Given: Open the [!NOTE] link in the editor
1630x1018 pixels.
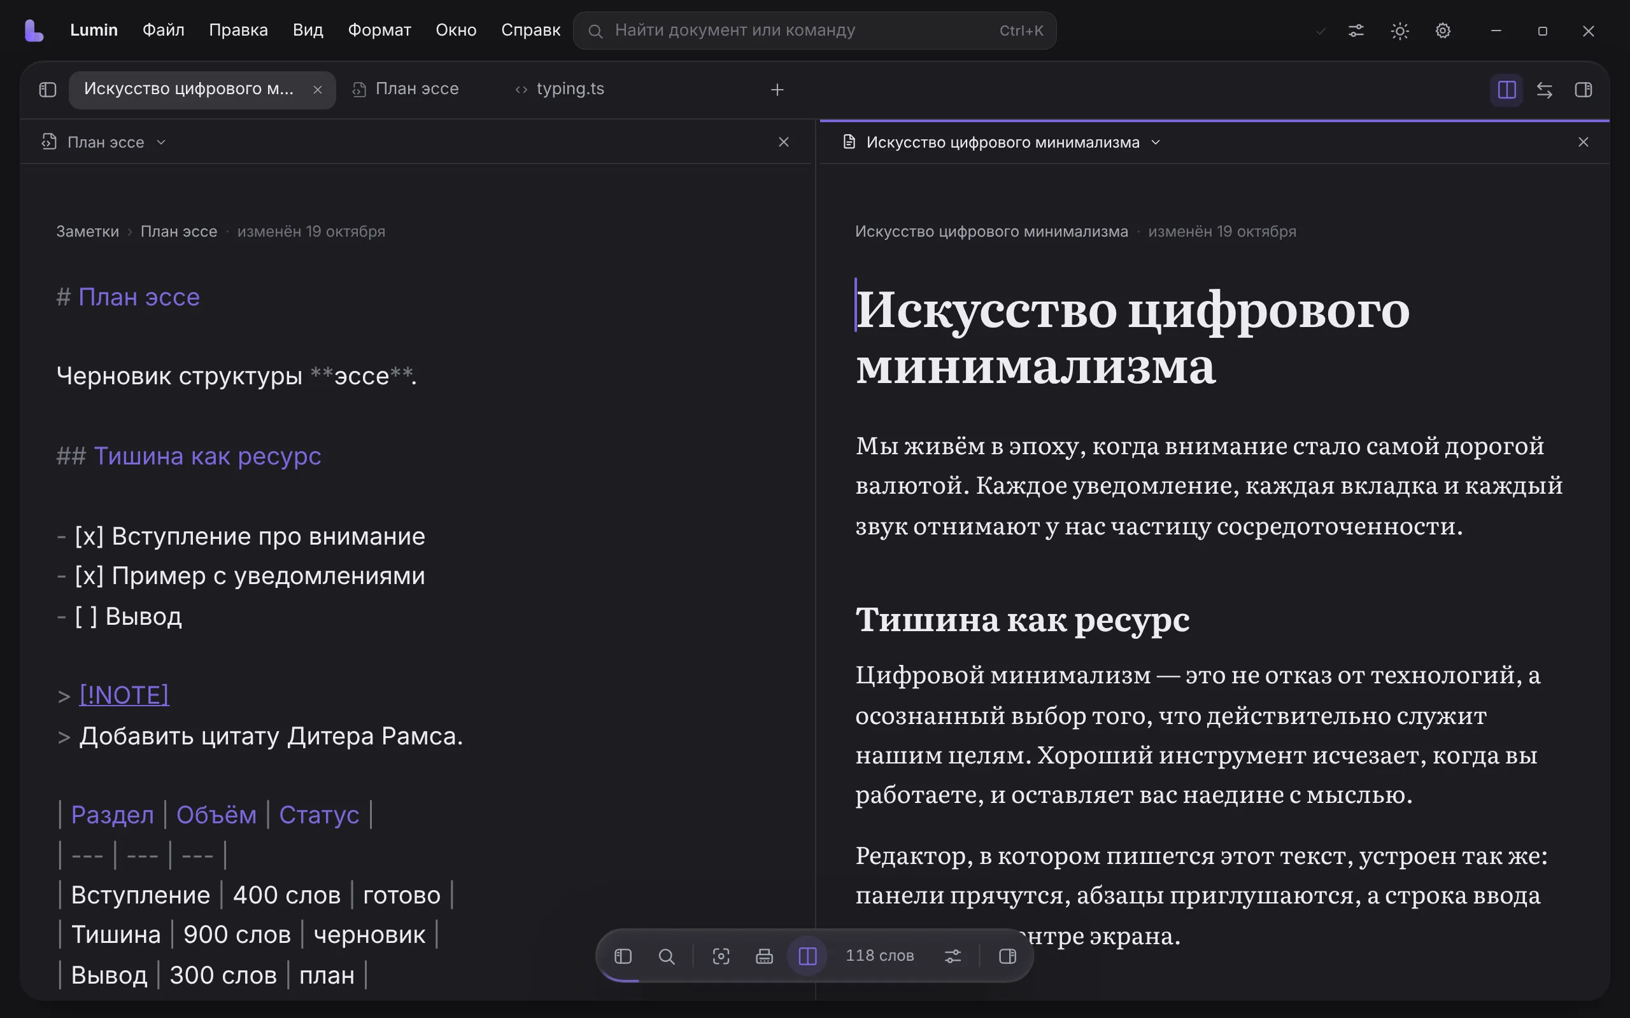Looking at the screenshot, I should pos(124,695).
